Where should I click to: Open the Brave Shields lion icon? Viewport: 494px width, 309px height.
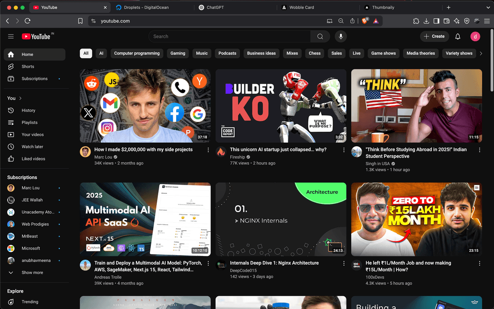coord(365,21)
